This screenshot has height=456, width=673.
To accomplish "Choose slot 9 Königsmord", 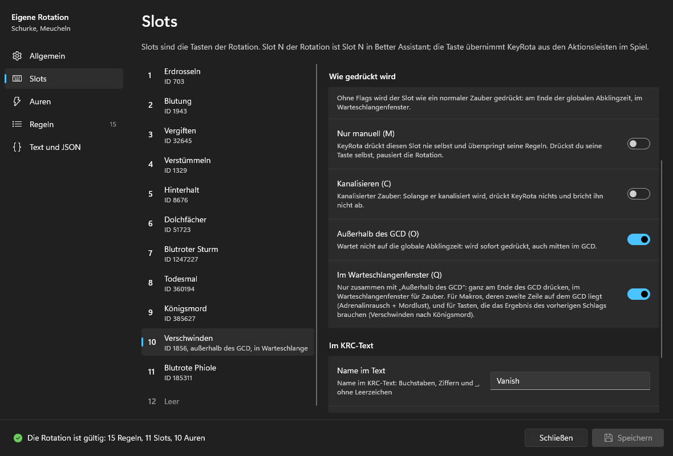I will click(x=228, y=313).
